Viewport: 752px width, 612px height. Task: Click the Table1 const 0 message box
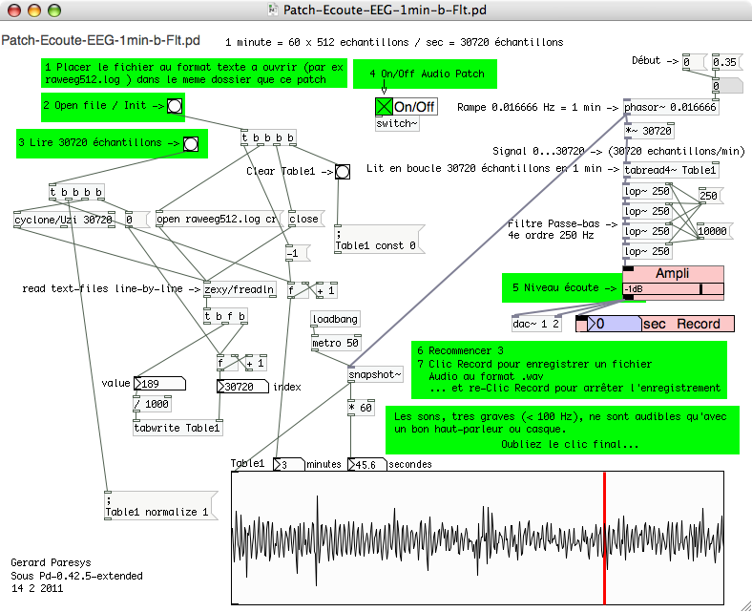point(380,240)
